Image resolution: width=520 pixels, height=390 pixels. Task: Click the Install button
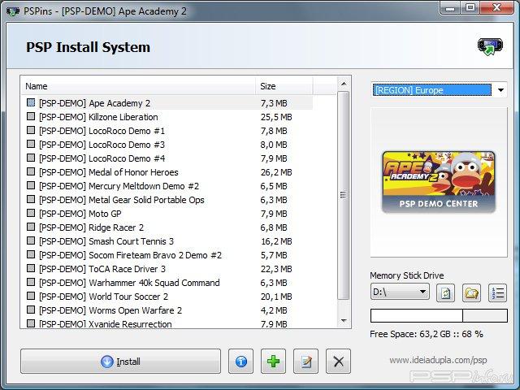point(120,361)
